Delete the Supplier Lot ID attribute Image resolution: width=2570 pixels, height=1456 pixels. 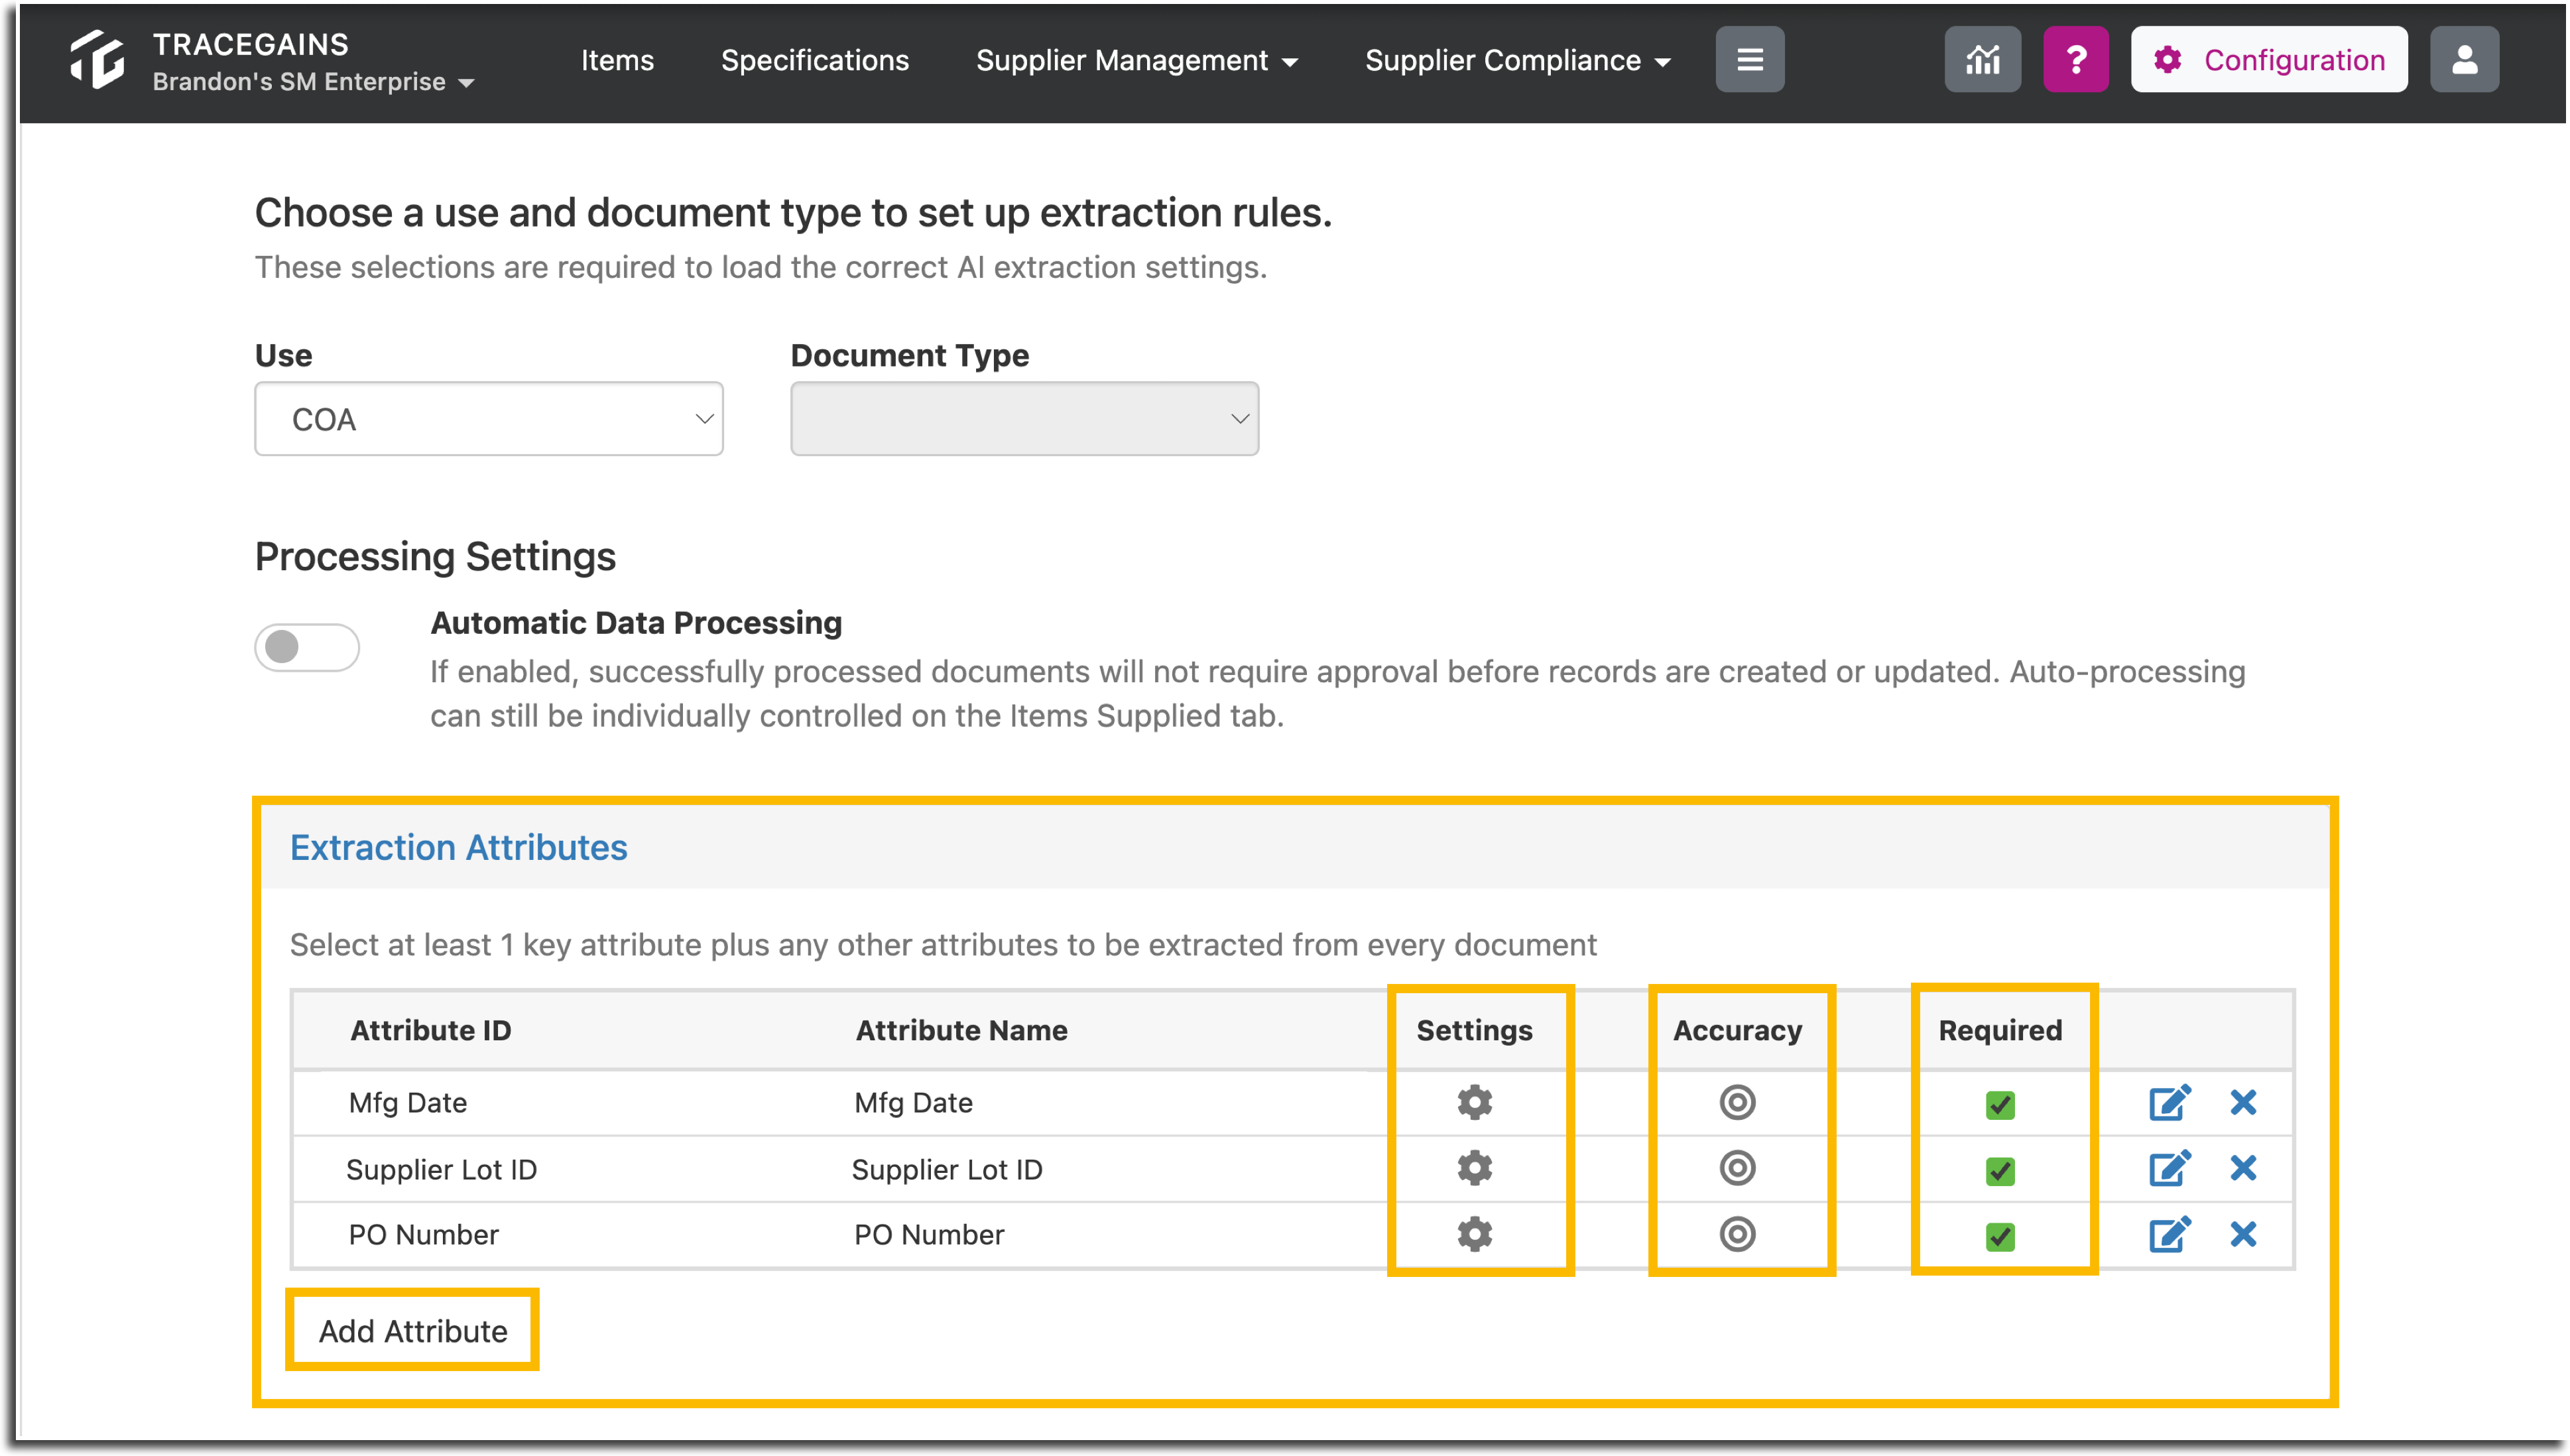pyautogui.click(x=2243, y=1168)
